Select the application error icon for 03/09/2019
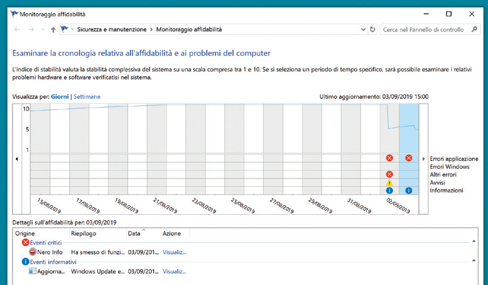The image size is (488, 285). tap(409, 158)
